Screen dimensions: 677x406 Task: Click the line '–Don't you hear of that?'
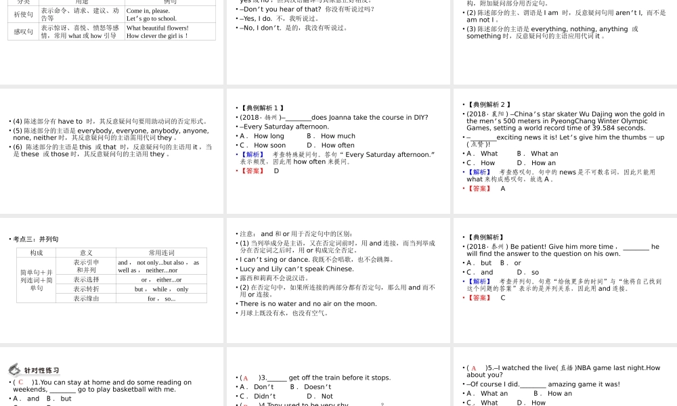click(307, 9)
